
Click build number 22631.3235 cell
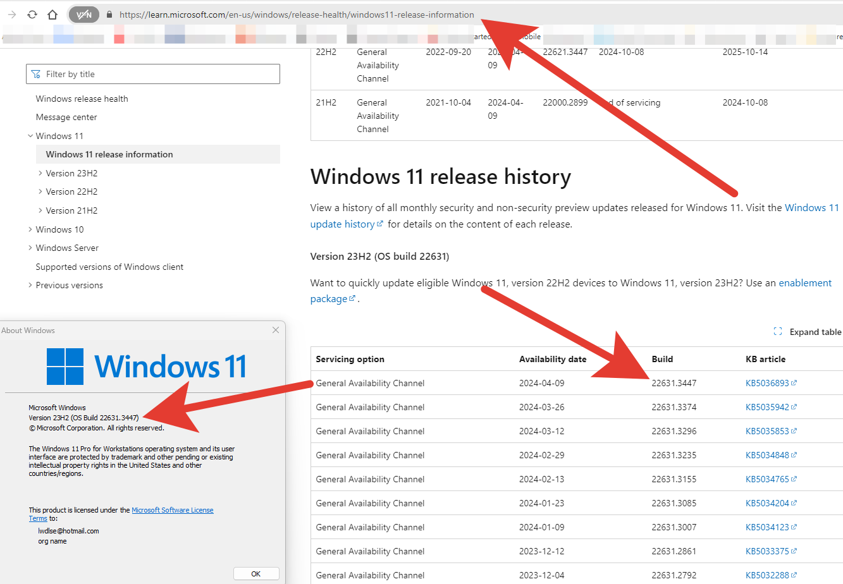[x=674, y=455]
